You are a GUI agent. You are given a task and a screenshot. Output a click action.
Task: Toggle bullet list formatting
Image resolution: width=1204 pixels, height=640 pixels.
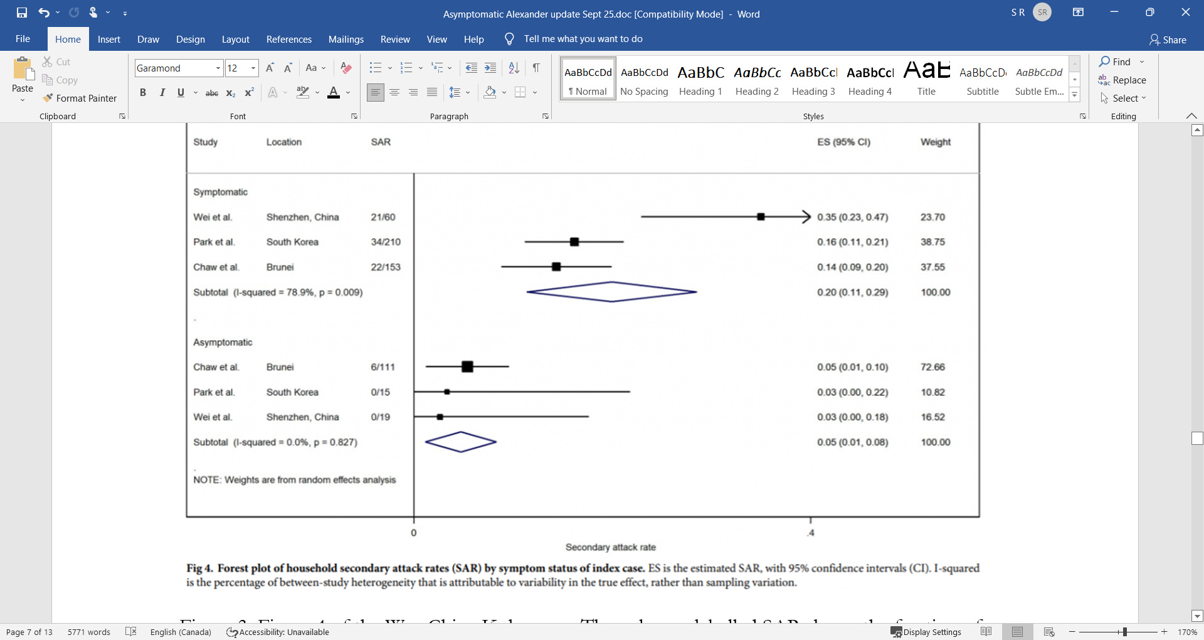pos(376,68)
